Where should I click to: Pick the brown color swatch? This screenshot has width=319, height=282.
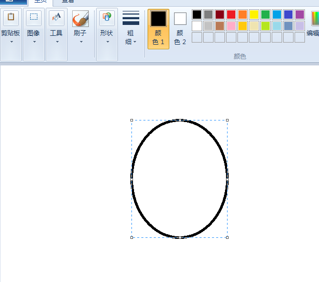click(220, 26)
